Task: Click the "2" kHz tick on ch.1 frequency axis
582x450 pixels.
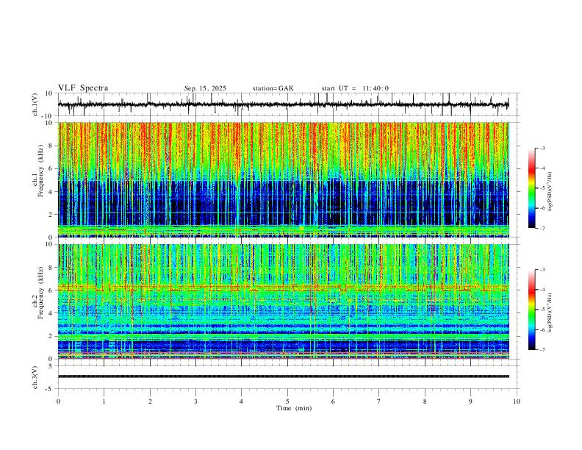Action: [51, 215]
